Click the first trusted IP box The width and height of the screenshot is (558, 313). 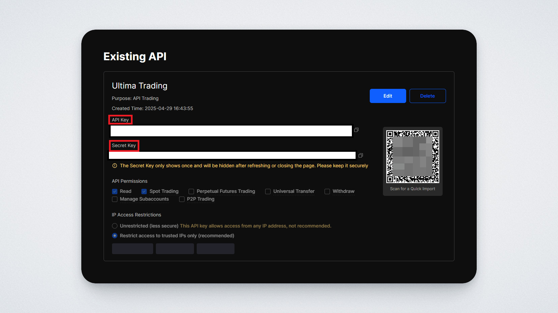[132, 249]
